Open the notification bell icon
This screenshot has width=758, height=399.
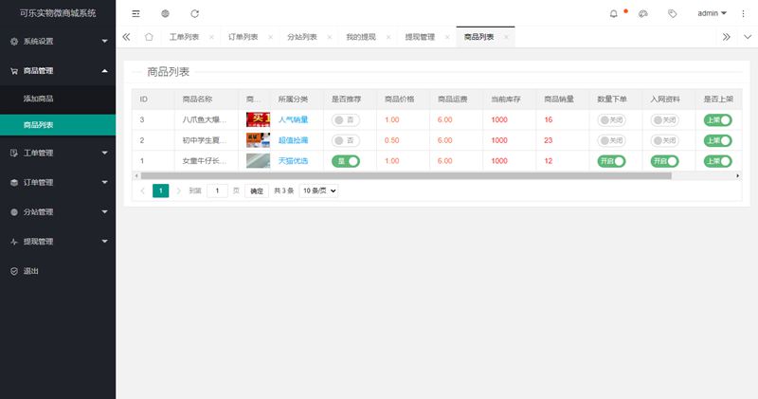pyautogui.click(x=614, y=14)
